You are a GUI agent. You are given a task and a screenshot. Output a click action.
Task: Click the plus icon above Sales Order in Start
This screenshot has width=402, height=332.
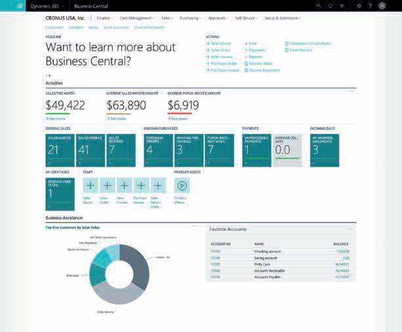click(107, 186)
